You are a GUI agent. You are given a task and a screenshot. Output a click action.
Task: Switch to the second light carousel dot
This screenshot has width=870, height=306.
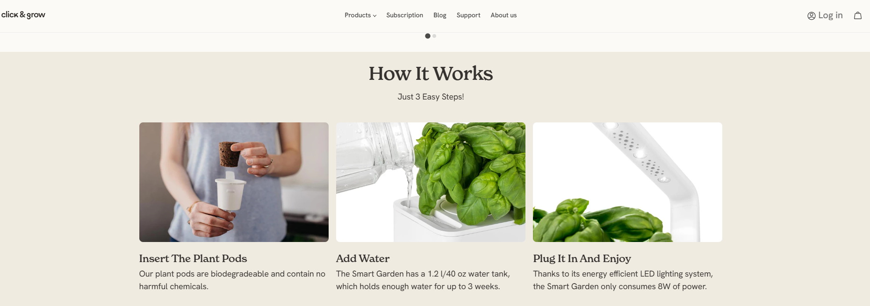(434, 36)
